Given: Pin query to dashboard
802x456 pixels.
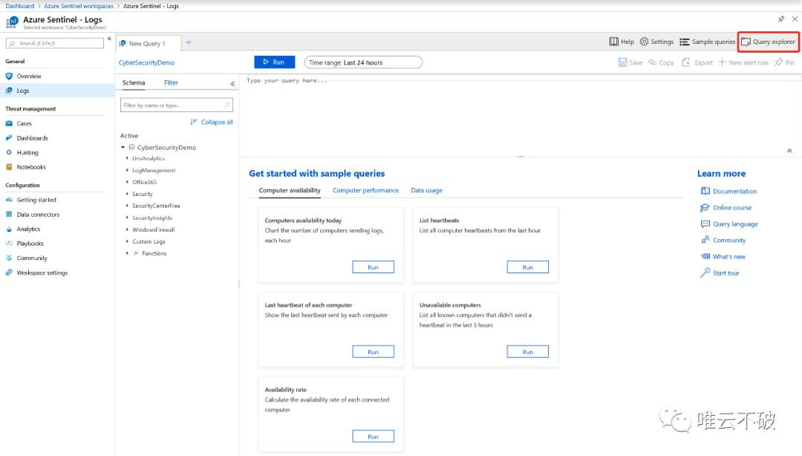Looking at the screenshot, I should (785, 62).
